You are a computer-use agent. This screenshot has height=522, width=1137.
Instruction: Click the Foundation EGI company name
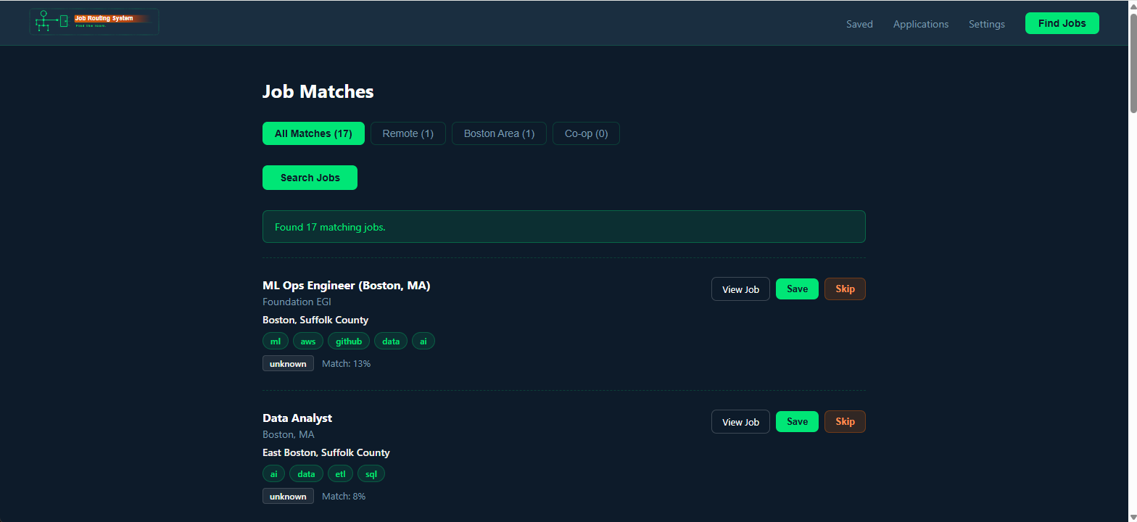(297, 302)
